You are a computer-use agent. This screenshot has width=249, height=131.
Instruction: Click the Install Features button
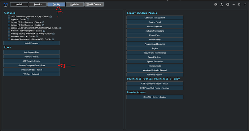(31, 43)
